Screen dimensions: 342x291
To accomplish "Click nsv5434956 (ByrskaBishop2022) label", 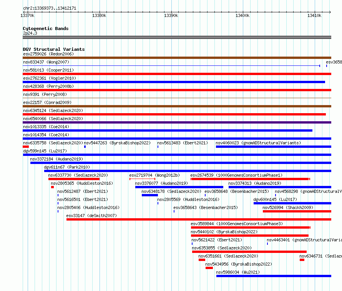I will tap(239, 264).
